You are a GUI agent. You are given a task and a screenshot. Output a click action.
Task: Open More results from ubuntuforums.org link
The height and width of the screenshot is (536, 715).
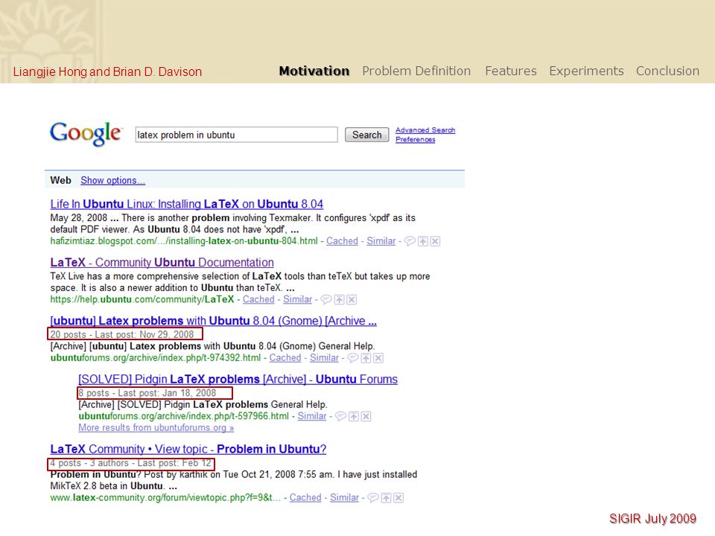pyautogui.click(x=156, y=427)
